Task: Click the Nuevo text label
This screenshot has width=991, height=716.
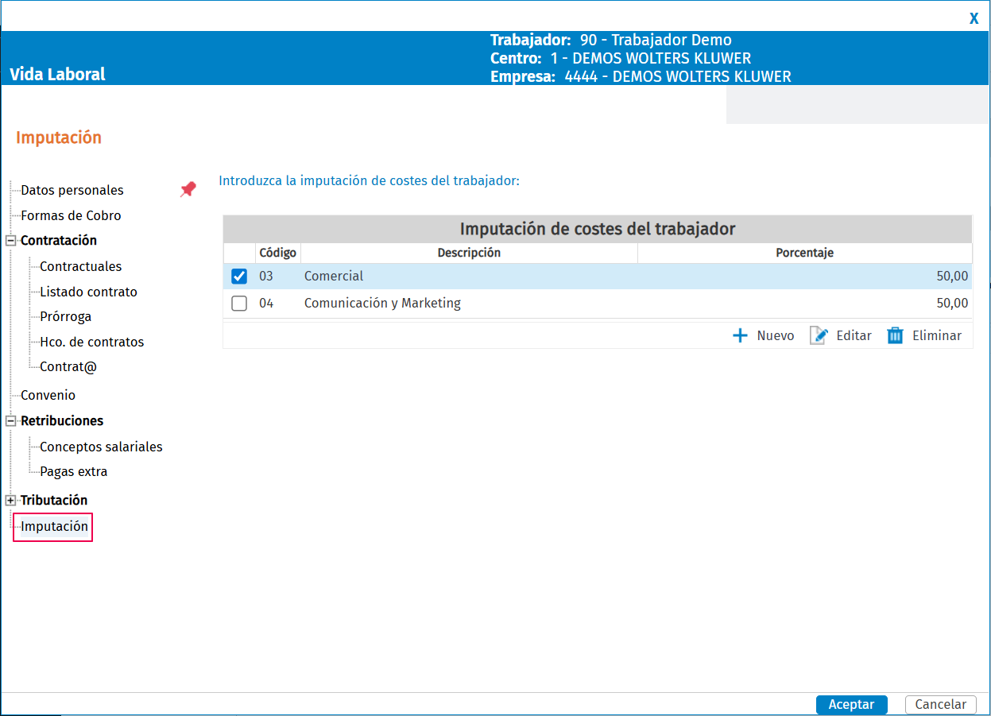Action: click(776, 335)
